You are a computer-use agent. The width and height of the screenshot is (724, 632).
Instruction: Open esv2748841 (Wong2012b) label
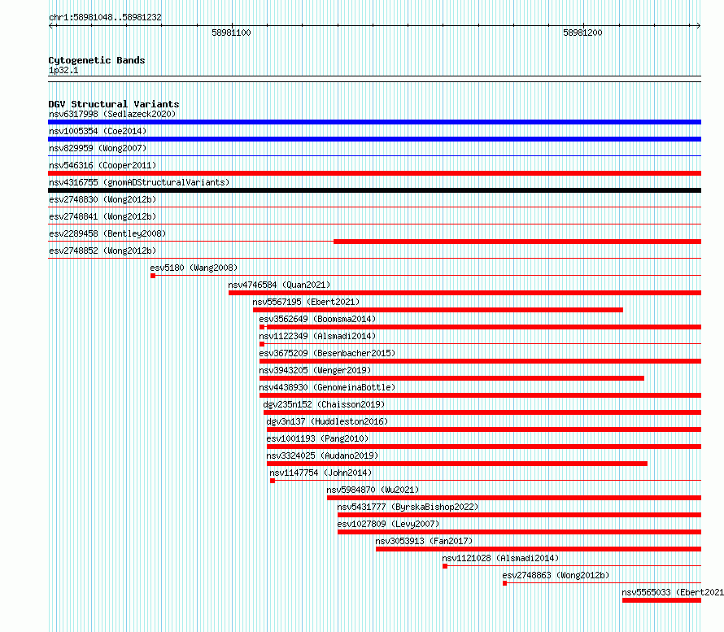(102, 216)
